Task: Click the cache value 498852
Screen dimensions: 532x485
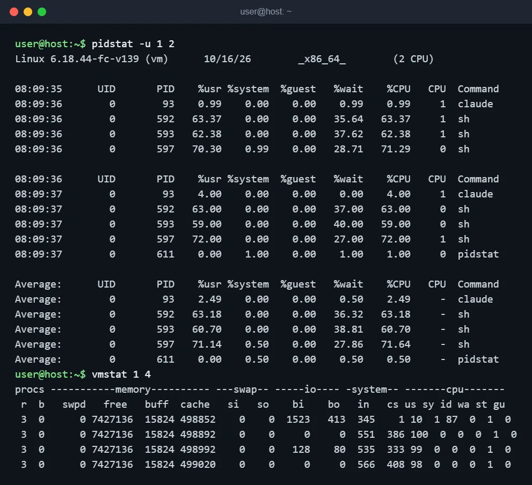Action: pyautogui.click(x=198, y=420)
